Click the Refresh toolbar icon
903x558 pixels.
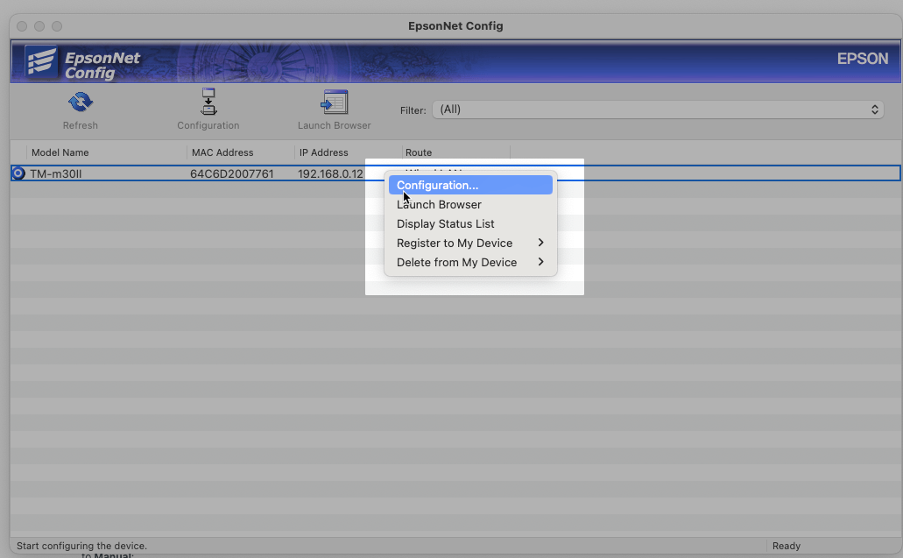(81, 103)
